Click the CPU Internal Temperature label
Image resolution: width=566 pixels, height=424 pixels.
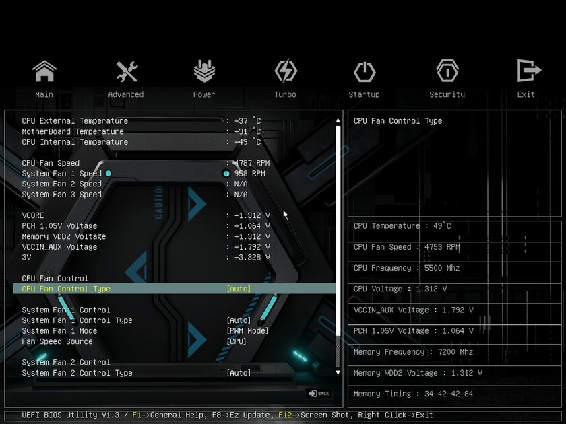tap(75, 142)
